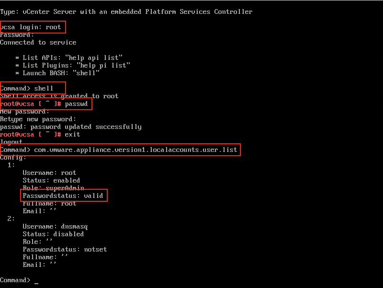383x288 pixels.
Task: Click the 'help api list' hint
Action: tap(93, 58)
